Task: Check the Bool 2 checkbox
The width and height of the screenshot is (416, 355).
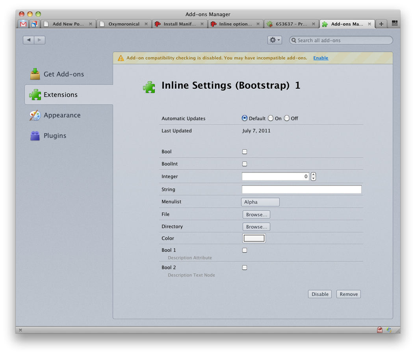Action: coord(245,268)
